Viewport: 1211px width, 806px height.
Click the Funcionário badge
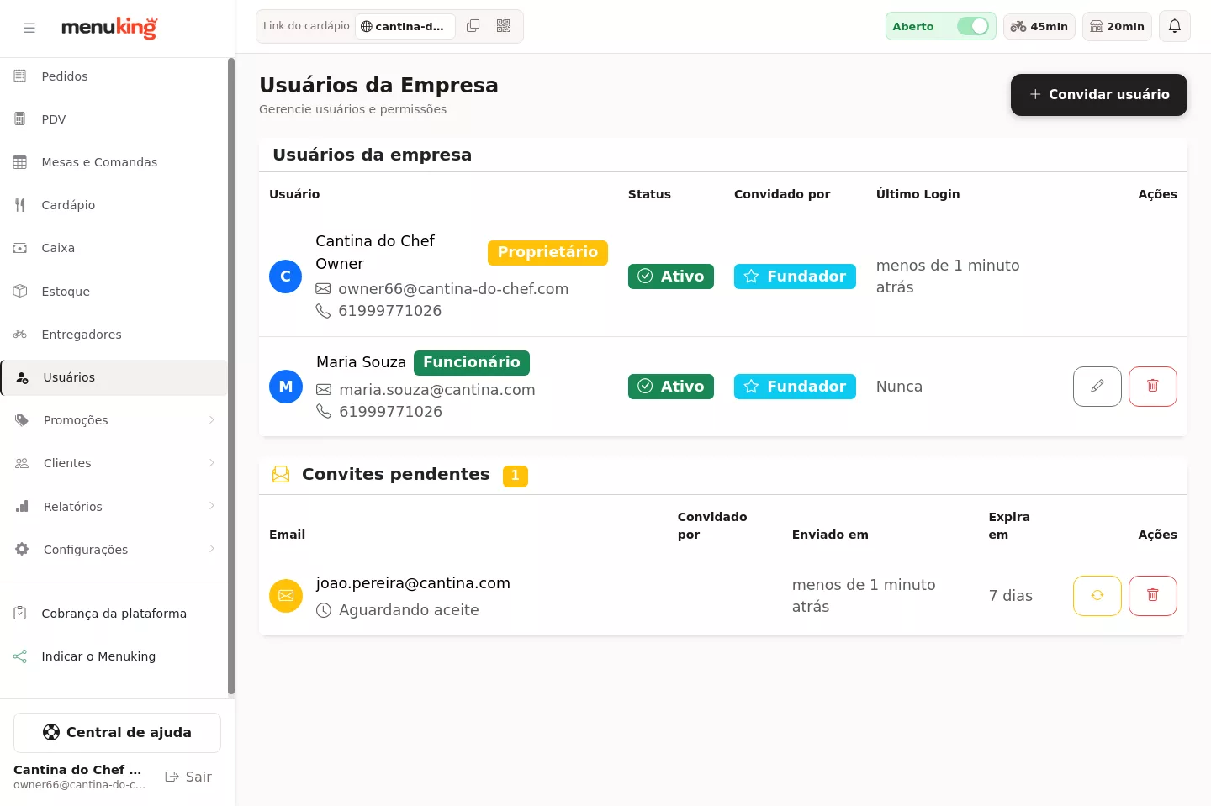[x=472, y=362]
